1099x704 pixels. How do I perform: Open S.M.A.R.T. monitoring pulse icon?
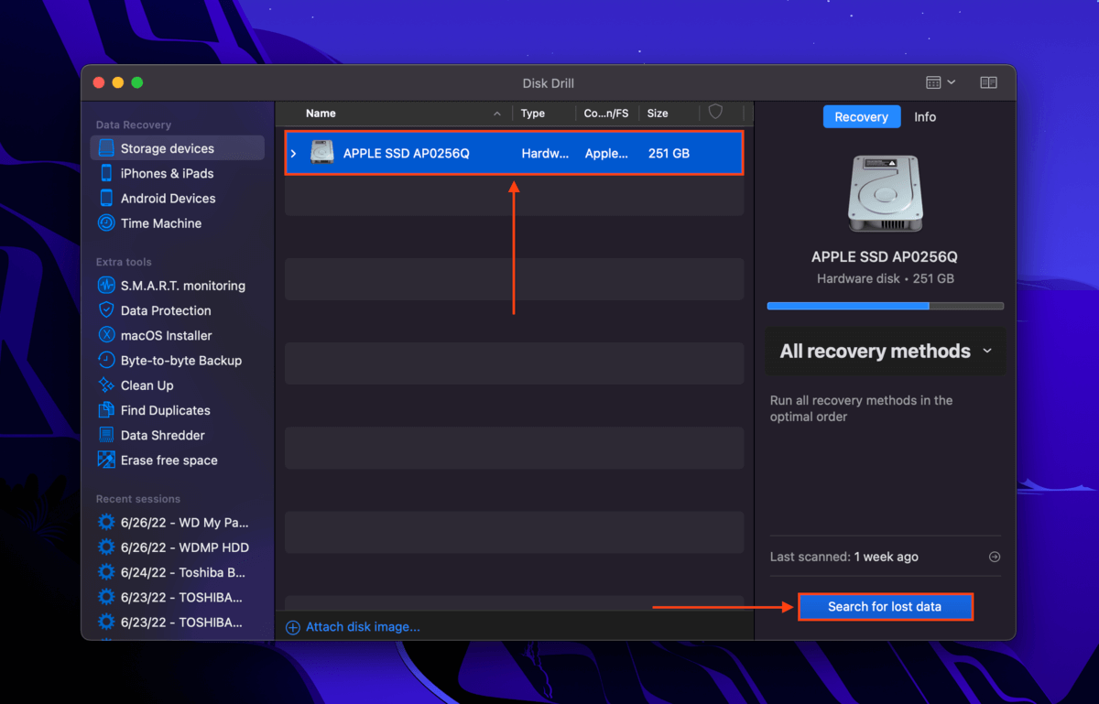pyautogui.click(x=106, y=286)
